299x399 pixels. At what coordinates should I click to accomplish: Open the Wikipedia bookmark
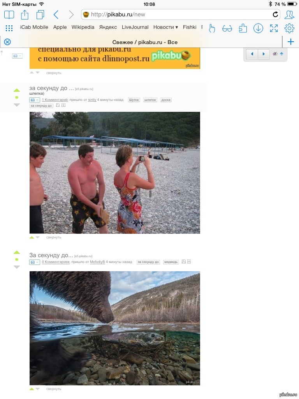[x=83, y=27]
